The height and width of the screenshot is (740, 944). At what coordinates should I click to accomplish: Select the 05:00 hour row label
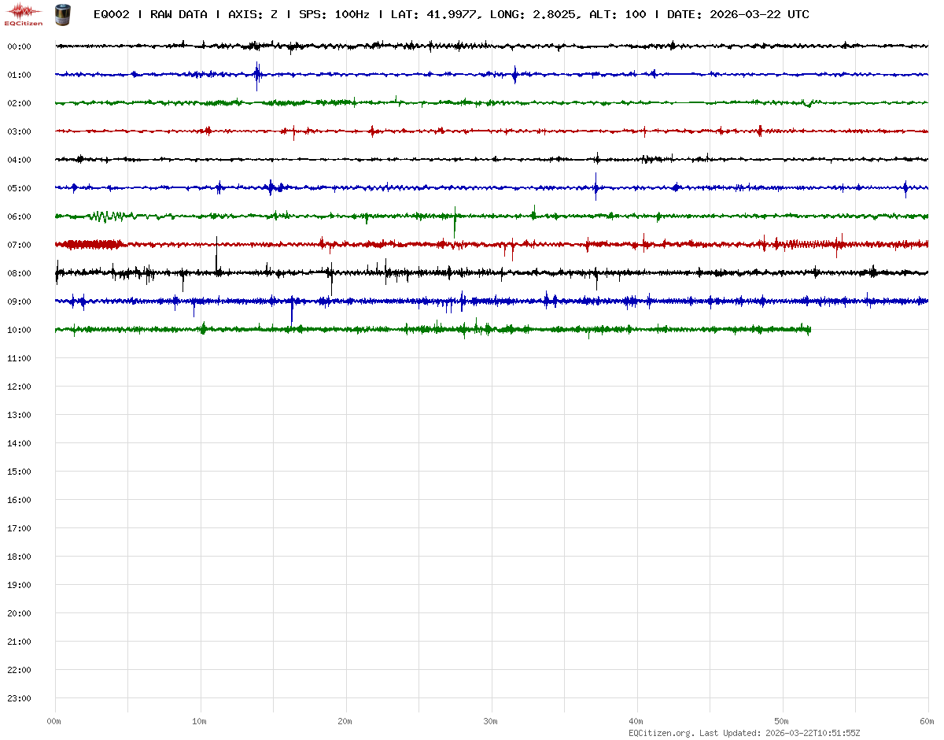click(x=19, y=188)
